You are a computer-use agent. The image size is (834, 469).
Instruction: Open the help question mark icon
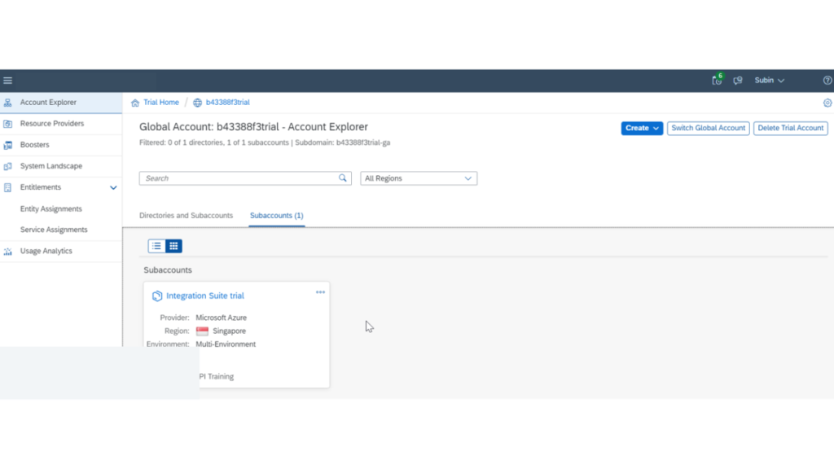pyautogui.click(x=827, y=81)
